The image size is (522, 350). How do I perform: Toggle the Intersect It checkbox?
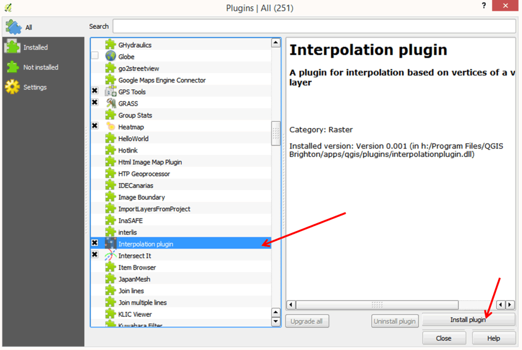pyautogui.click(x=95, y=255)
